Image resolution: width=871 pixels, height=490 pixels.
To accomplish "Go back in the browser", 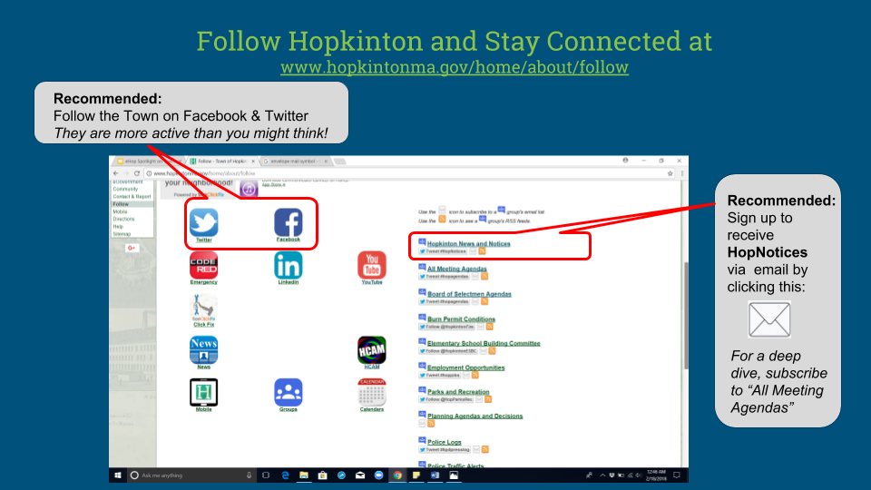I will point(116,173).
